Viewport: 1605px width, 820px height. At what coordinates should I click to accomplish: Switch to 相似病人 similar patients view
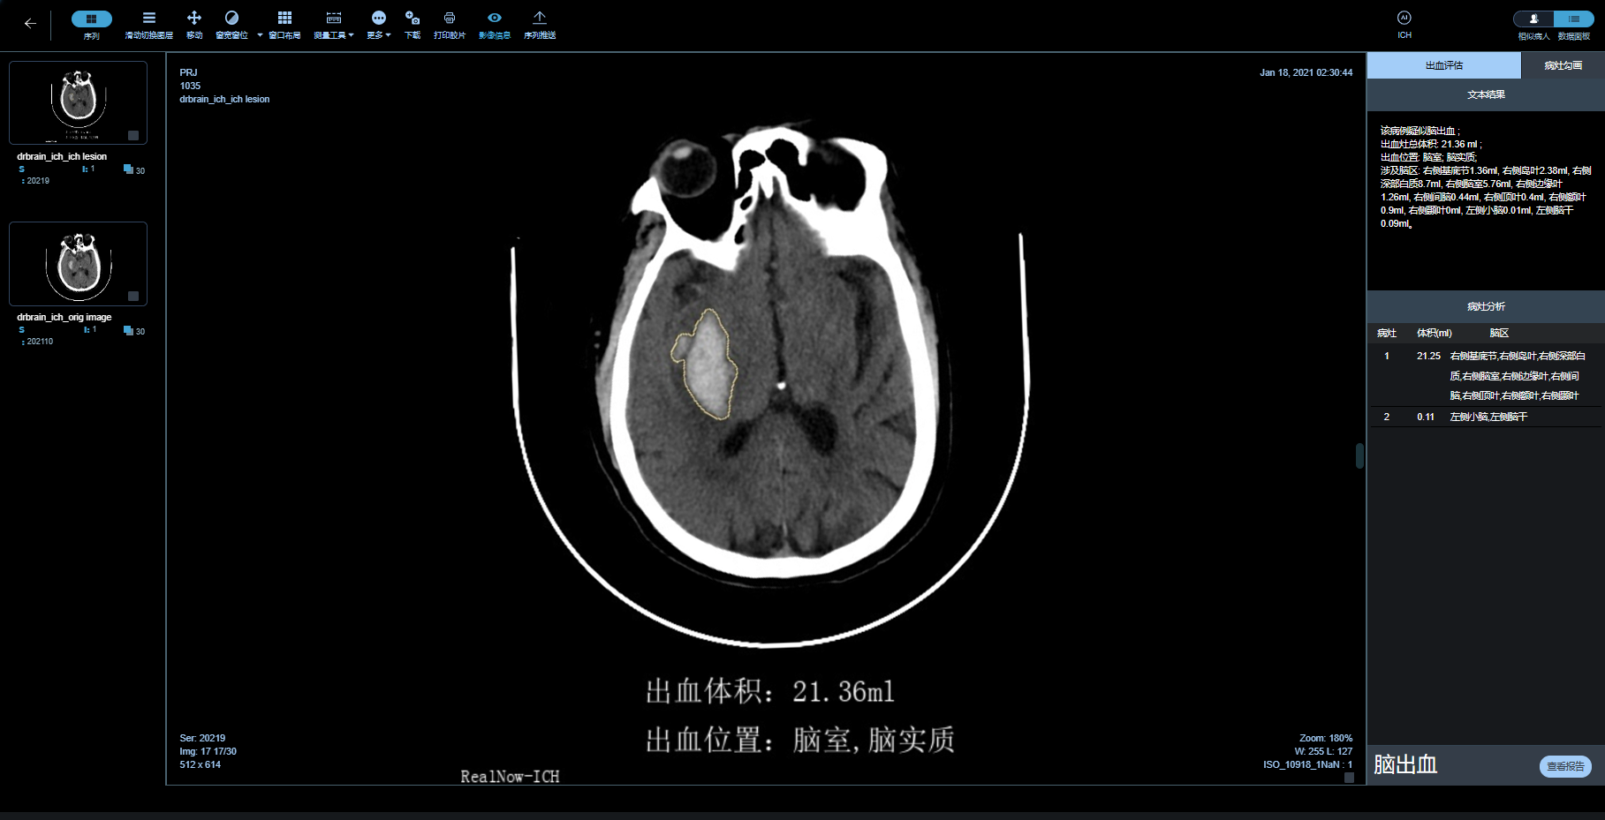[x=1534, y=19]
